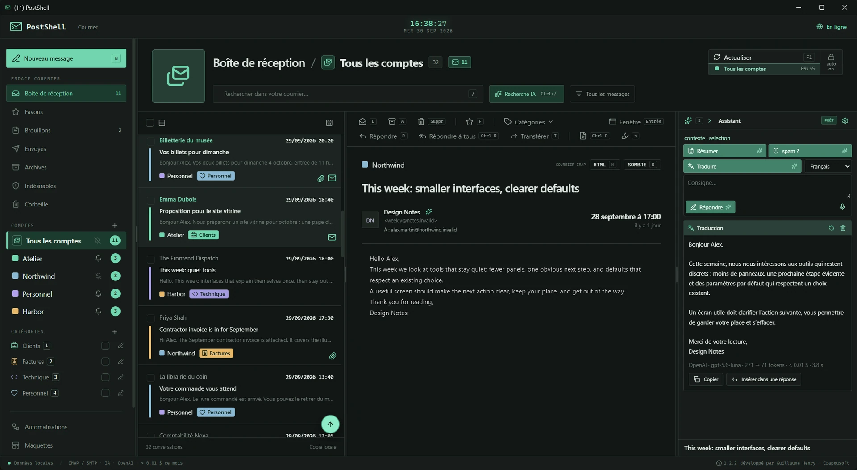Click the print icon next to Ctrl P

pos(582,136)
